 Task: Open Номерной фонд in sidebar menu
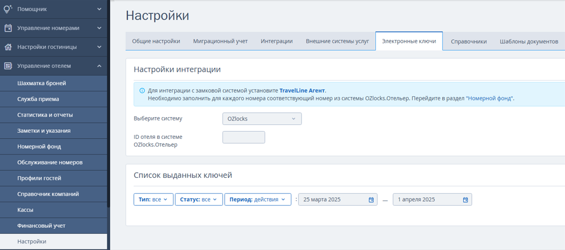(54, 147)
